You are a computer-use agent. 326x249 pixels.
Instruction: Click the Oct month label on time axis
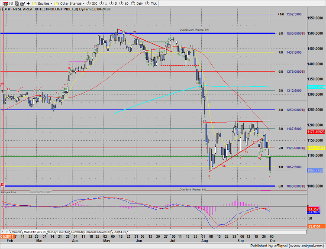pos(273,240)
